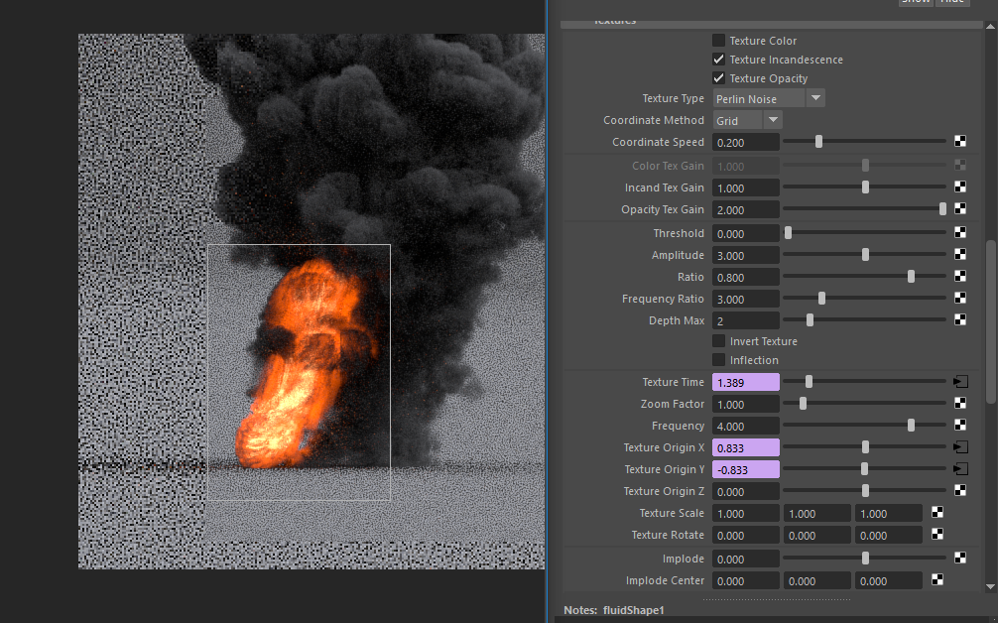998x623 pixels.
Task: Select the texture map icon for Implode
Action: coord(959,558)
